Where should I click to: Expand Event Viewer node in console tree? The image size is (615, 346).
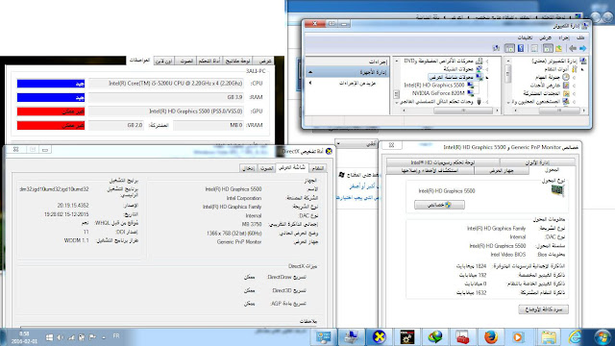click(x=575, y=86)
